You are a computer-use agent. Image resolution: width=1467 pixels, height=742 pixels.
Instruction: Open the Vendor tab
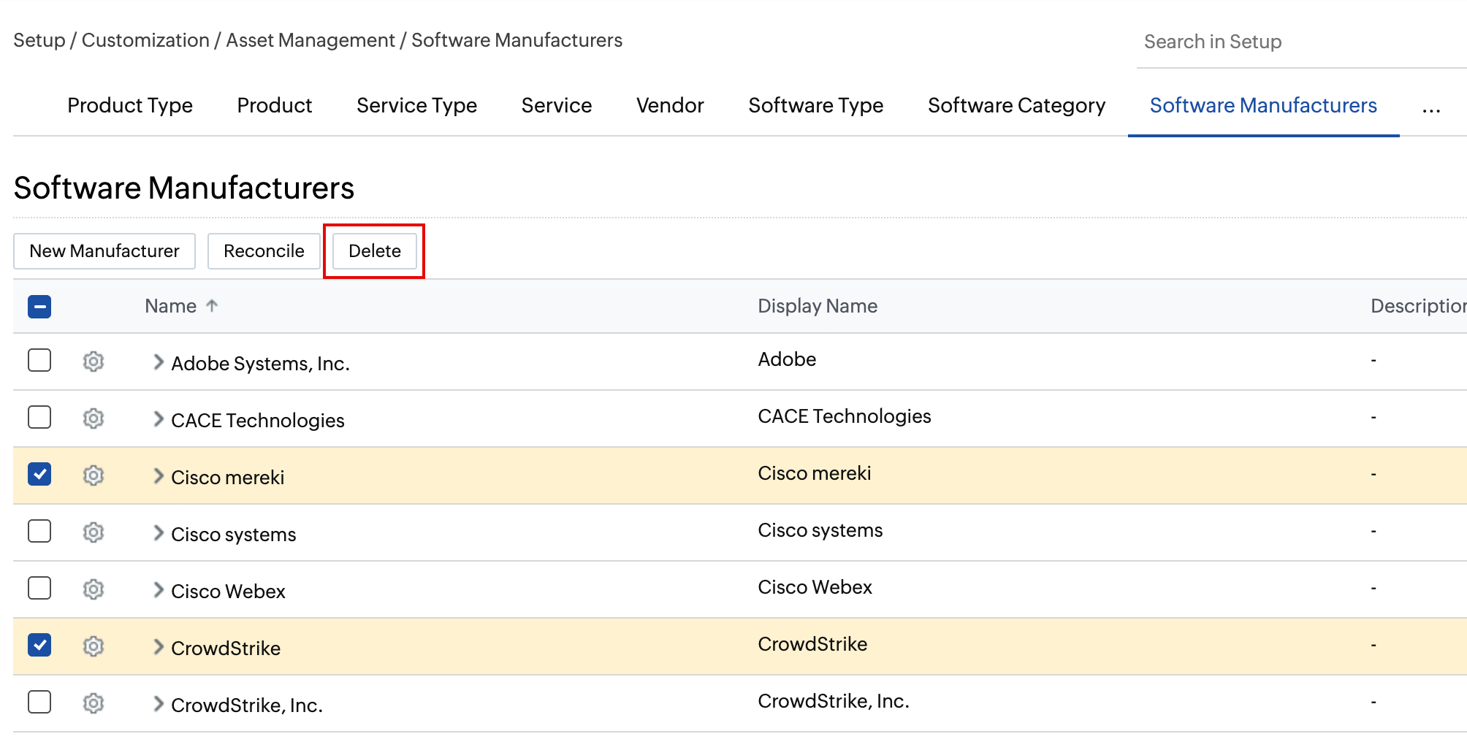(669, 106)
